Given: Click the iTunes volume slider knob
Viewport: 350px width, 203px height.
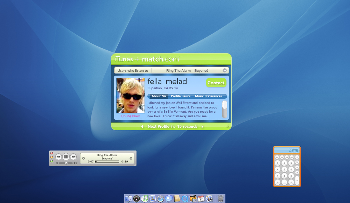Looking at the screenshot, I should pos(66,163).
